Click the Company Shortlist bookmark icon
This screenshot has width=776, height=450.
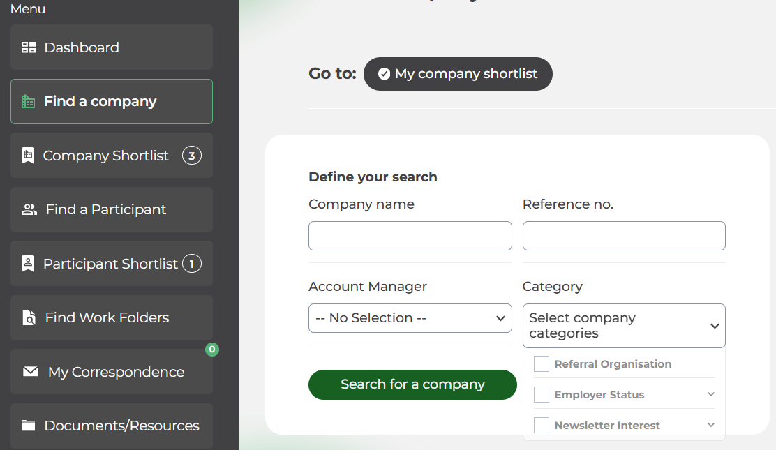(28, 156)
